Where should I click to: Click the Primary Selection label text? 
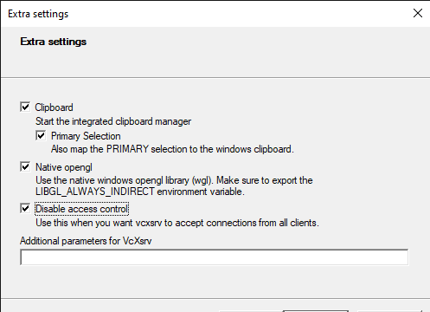(x=86, y=136)
